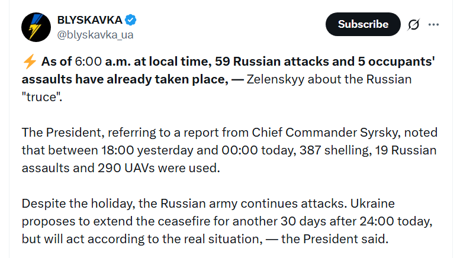Click the blue verified checkmark badge

point(131,20)
